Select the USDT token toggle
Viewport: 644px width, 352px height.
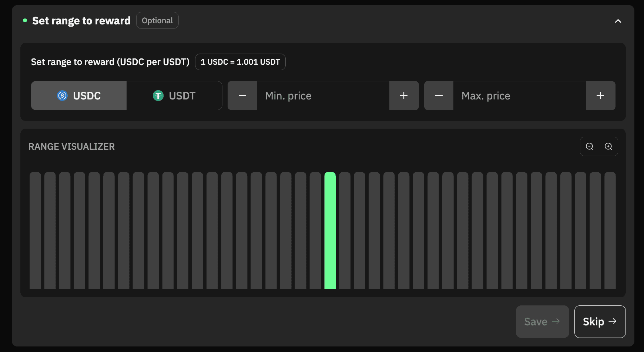point(174,96)
